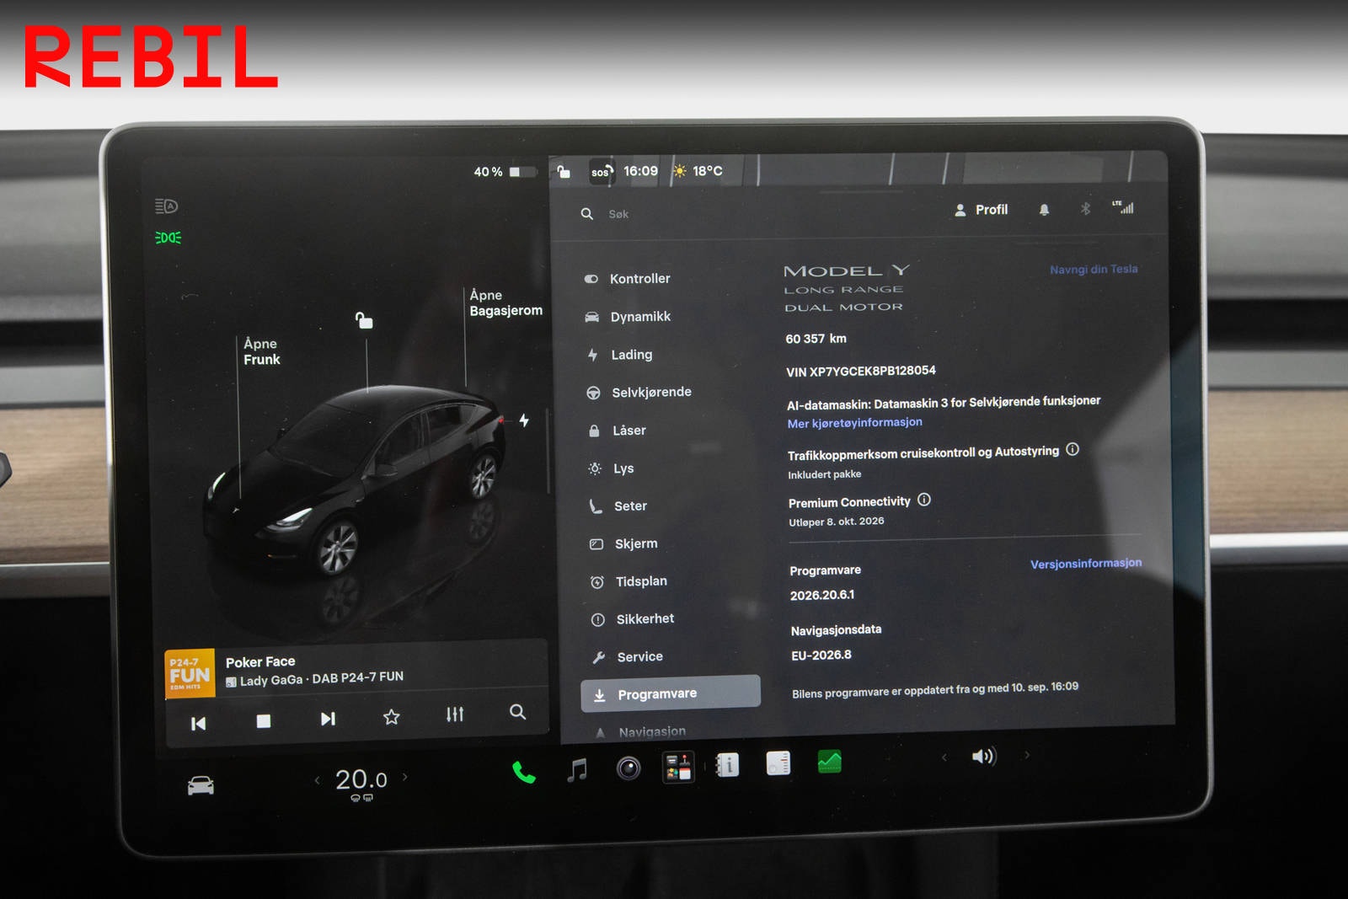Screen dimensions: 1348x899
Task: Open car controls from bottom bar
Action: [201, 785]
